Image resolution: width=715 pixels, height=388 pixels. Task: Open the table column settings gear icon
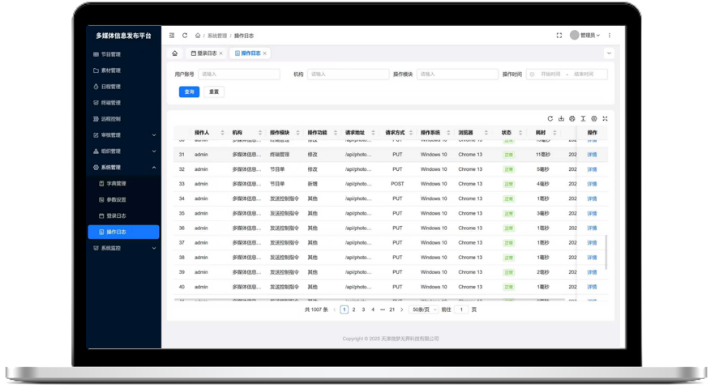tap(593, 119)
